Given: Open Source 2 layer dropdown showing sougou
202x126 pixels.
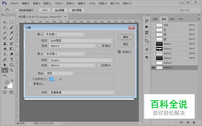Looking at the screenshot, I should 81,60.
